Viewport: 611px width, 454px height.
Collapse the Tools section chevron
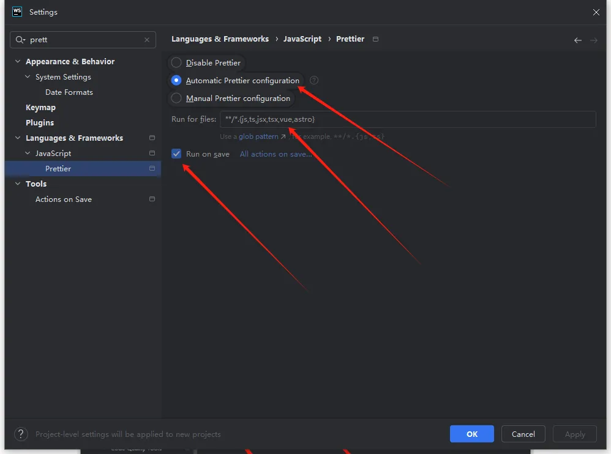click(x=18, y=184)
